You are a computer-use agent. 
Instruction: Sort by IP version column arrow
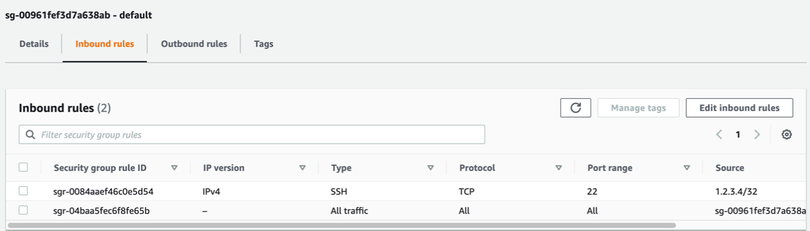(x=302, y=168)
